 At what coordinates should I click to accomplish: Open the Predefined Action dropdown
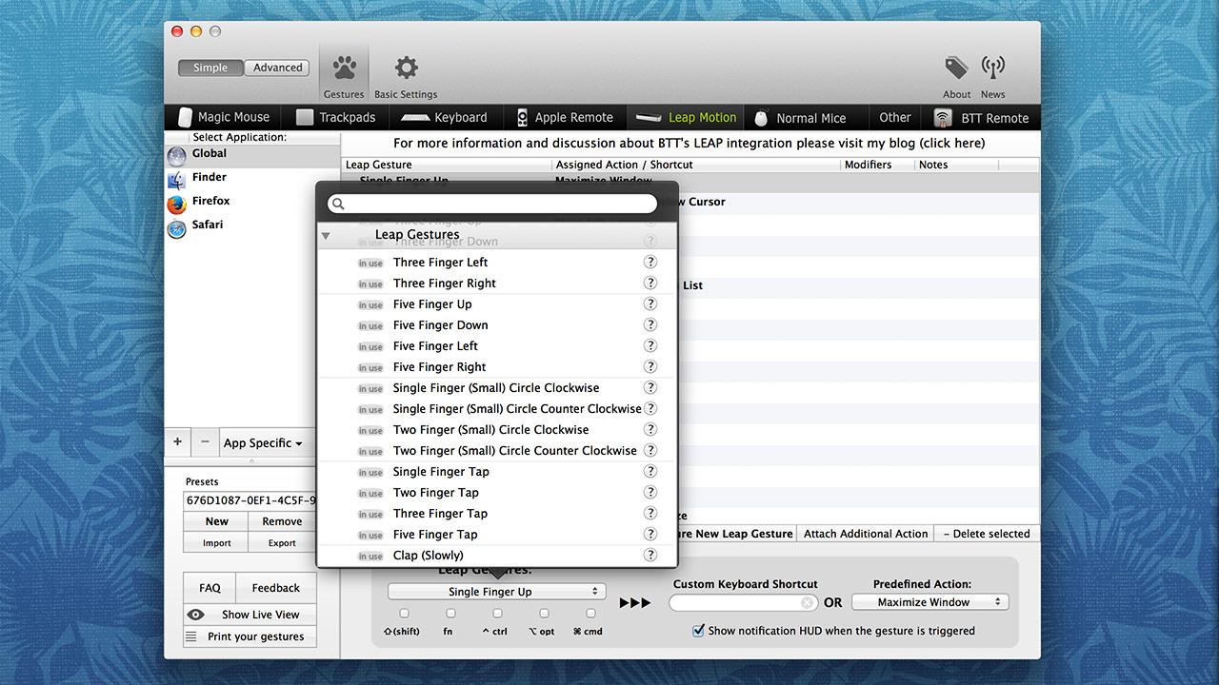click(x=929, y=602)
